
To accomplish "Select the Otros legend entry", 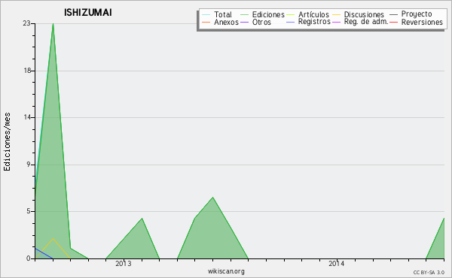I will [261, 22].
